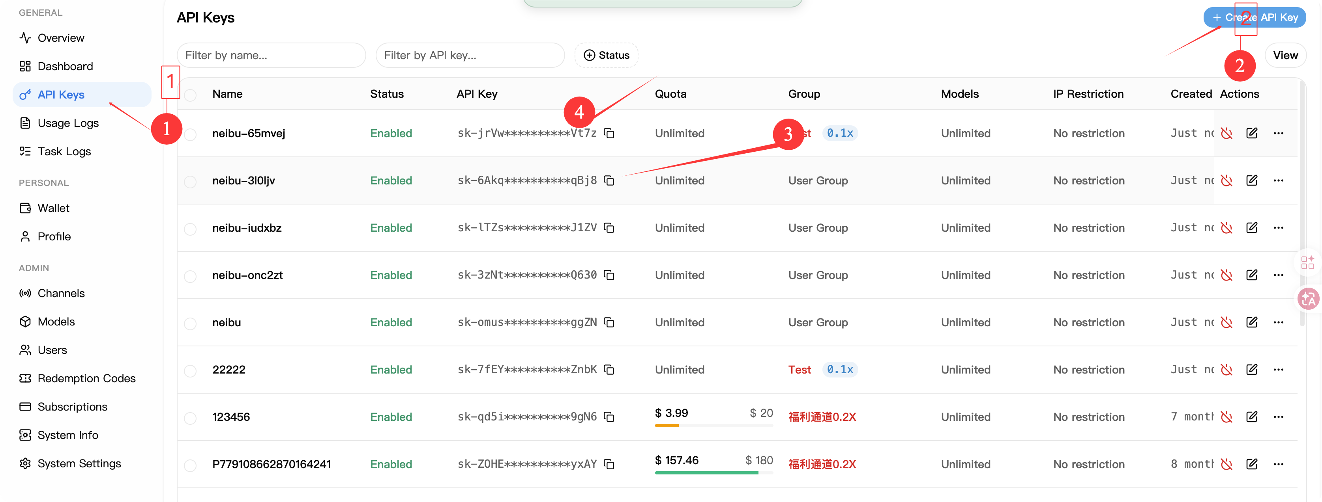The width and height of the screenshot is (1322, 502).
Task: Open System Settings in the sidebar
Action: [x=82, y=463]
